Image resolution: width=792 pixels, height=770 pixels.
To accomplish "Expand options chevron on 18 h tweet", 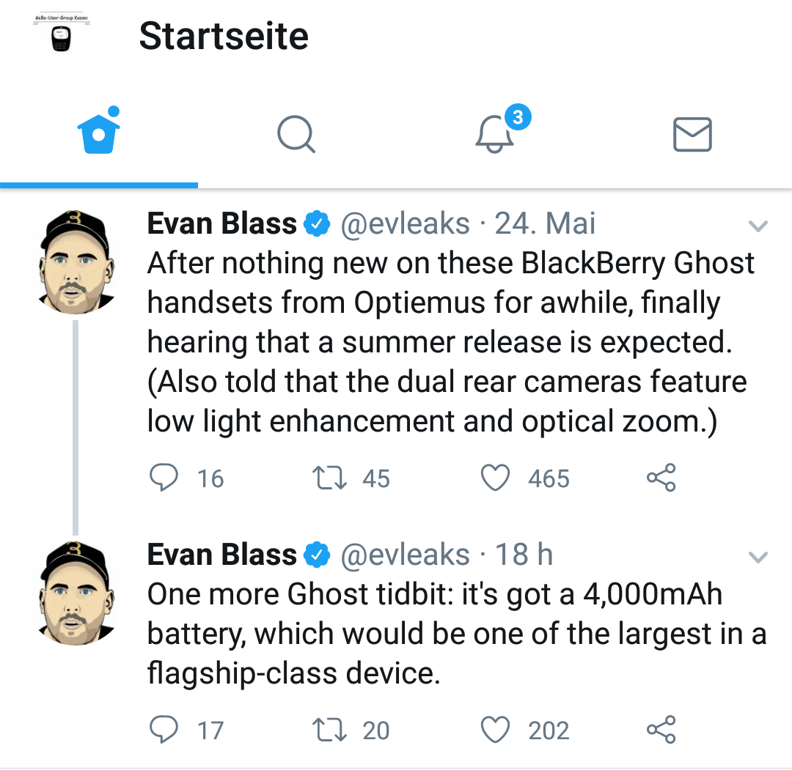I will point(758,558).
